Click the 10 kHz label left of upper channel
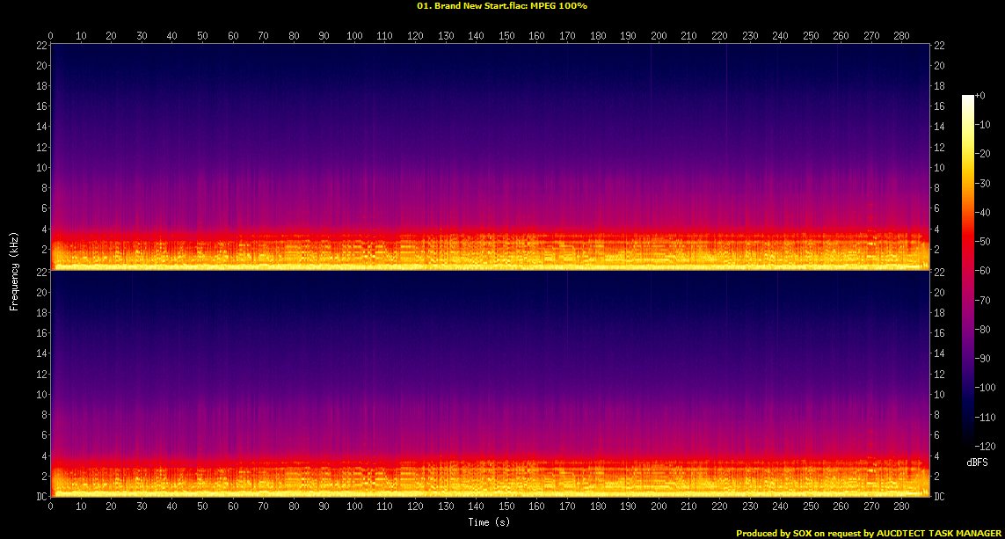The width and height of the screenshot is (1005, 539). (x=40, y=167)
